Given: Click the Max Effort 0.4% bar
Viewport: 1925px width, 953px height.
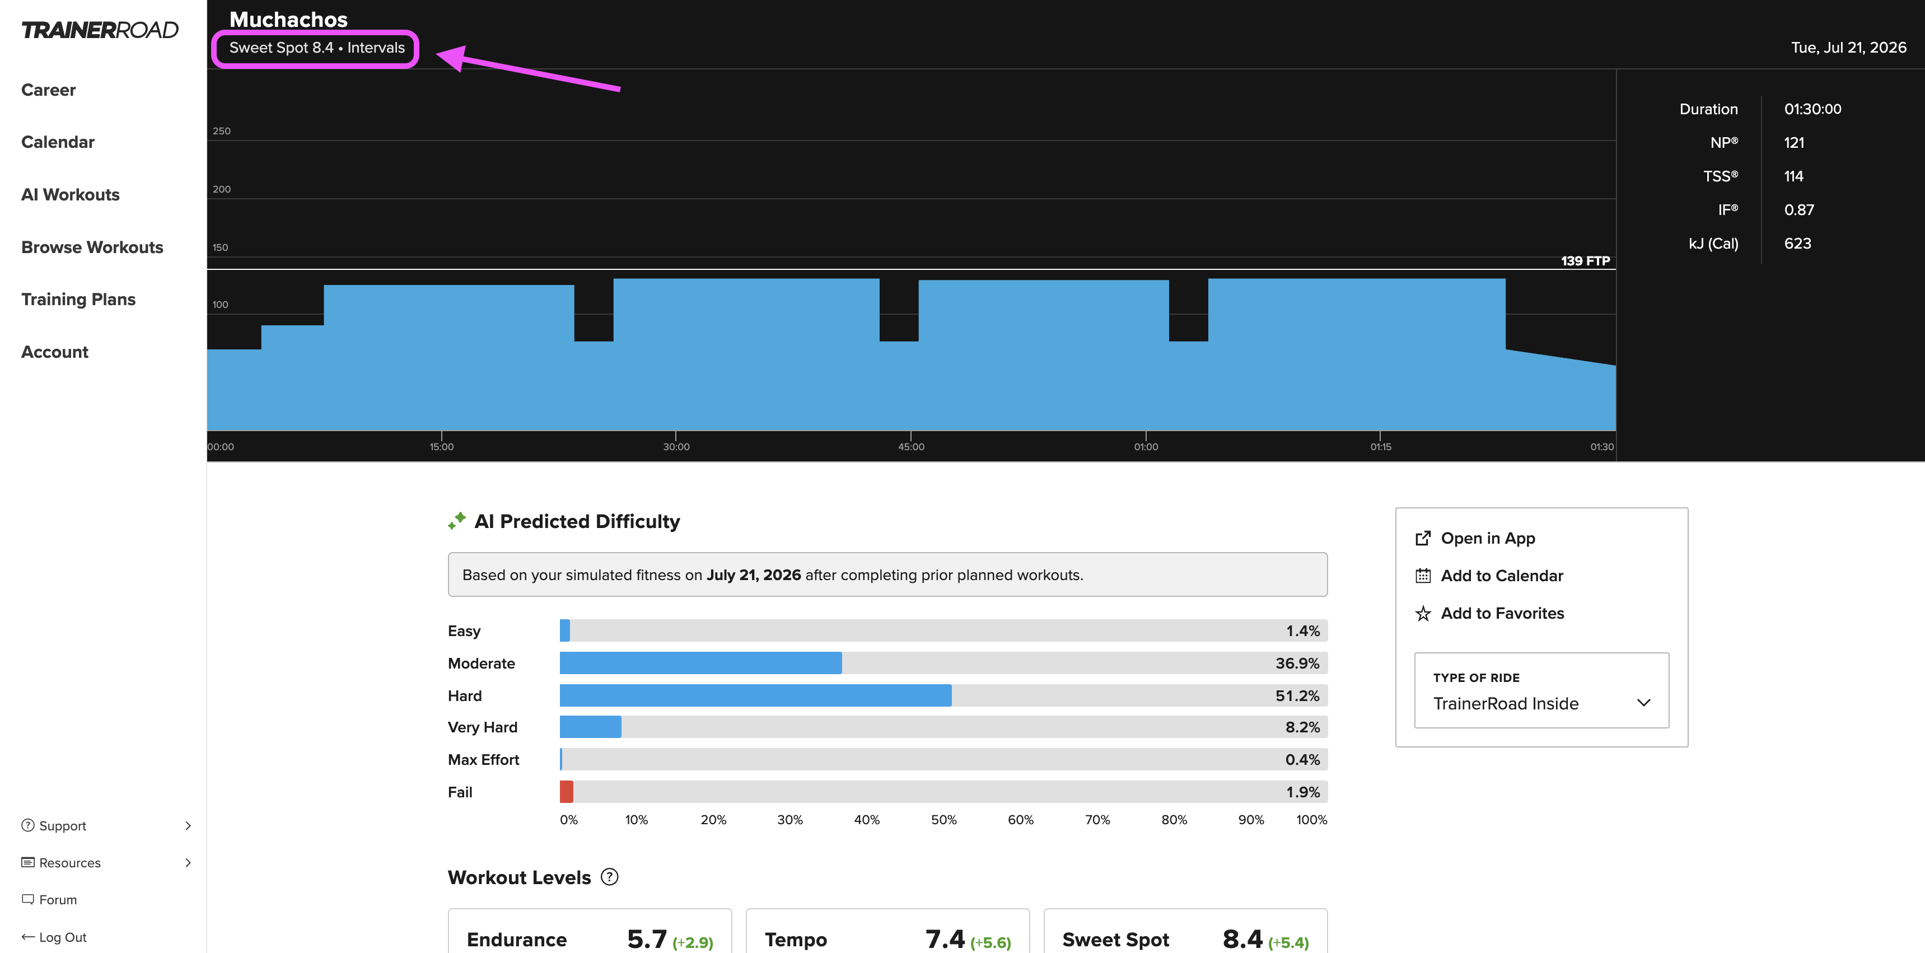Looking at the screenshot, I should tap(943, 759).
